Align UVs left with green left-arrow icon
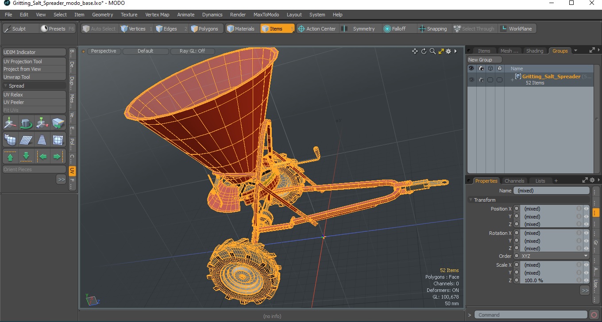This screenshot has width=602, height=322. (42, 156)
